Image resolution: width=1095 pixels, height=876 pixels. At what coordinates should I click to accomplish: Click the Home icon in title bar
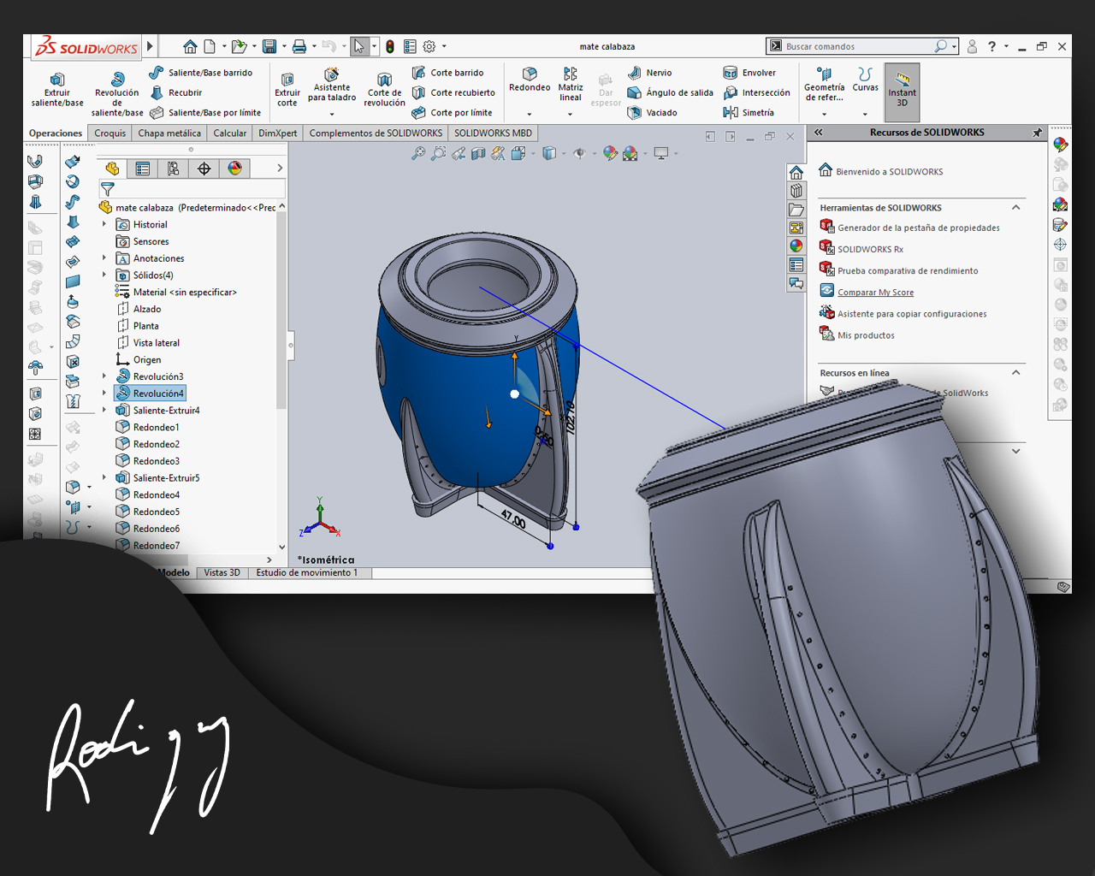[x=190, y=46]
